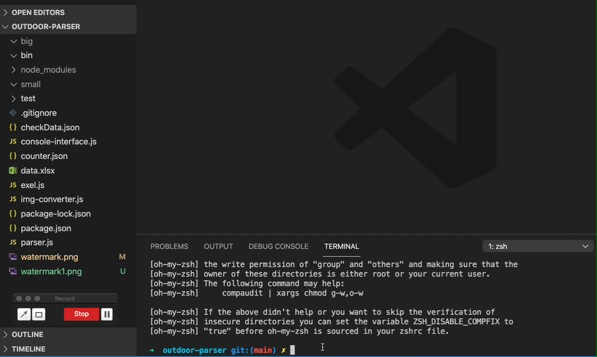Screen dimensions: 597x357
Task: Click the checkData.json braces icon
Action: pyautogui.click(x=13, y=127)
